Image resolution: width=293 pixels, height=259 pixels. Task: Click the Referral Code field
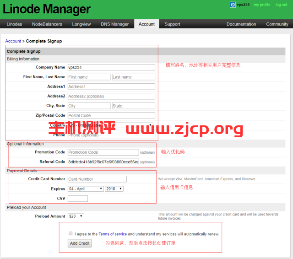point(103,162)
